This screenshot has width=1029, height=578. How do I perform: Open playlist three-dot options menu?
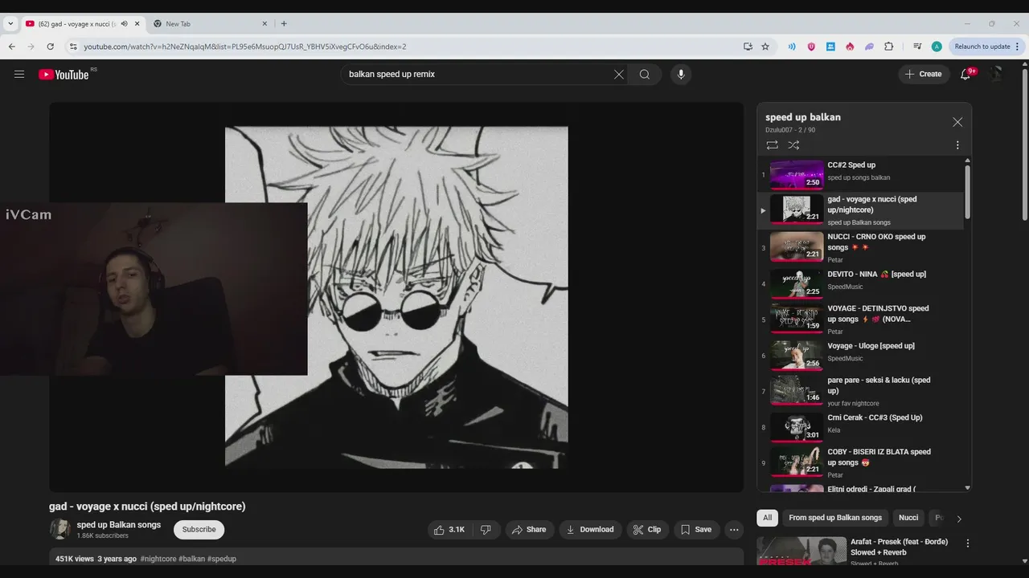(957, 145)
